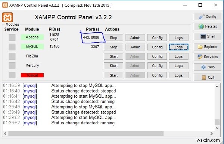The width and height of the screenshot is (224, 144).
Task: Toggle the Mercury service checkbox
Action: [x=12, y=66]
